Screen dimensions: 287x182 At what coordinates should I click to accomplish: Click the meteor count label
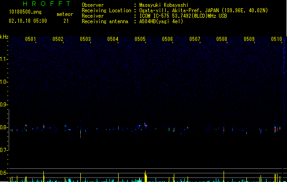[x=65, y=14]
